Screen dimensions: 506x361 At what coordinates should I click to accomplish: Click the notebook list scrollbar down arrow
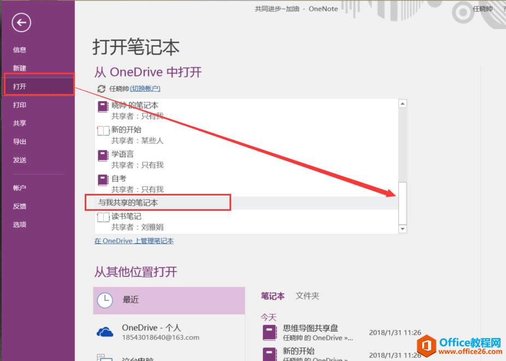(x=403, y=228)
